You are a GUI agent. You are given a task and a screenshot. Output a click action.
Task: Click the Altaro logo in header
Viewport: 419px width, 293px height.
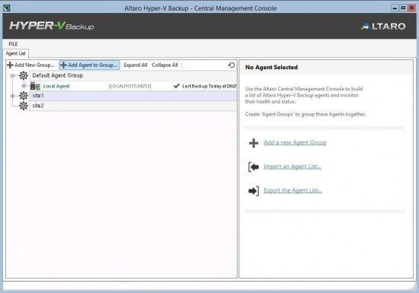point(383,26)
